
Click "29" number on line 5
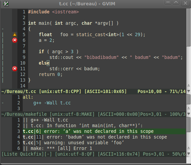click(138, 34)
